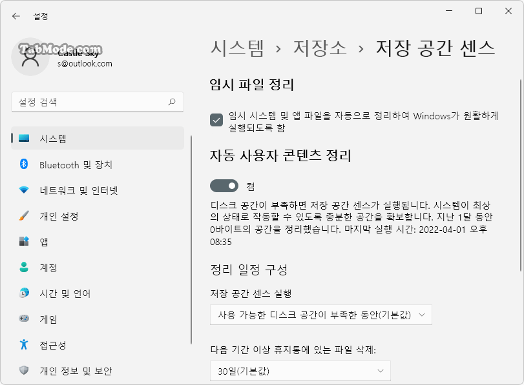Click the 임시 파일 정리 heading text

tap(251, 84)
